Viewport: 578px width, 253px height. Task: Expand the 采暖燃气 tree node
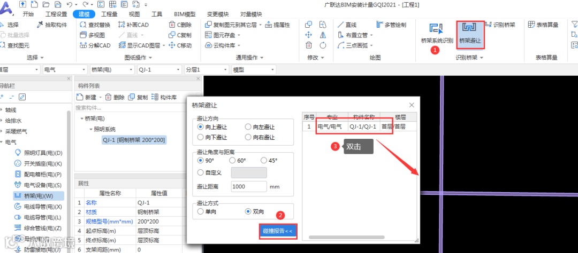2,131
